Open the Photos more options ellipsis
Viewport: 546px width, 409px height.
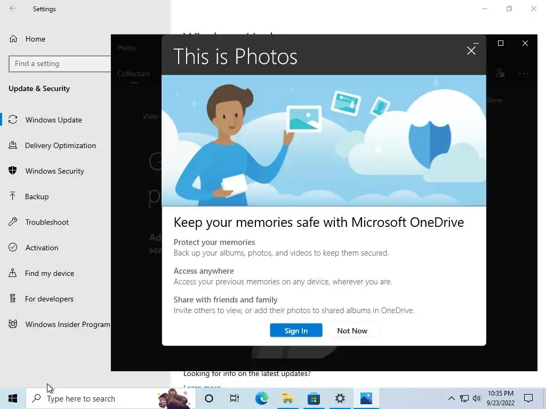point(524,73)
